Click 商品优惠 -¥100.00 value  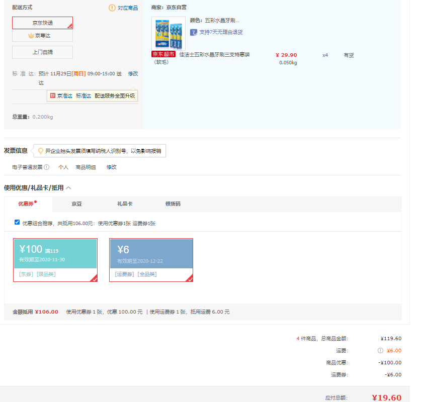(390, 363)
